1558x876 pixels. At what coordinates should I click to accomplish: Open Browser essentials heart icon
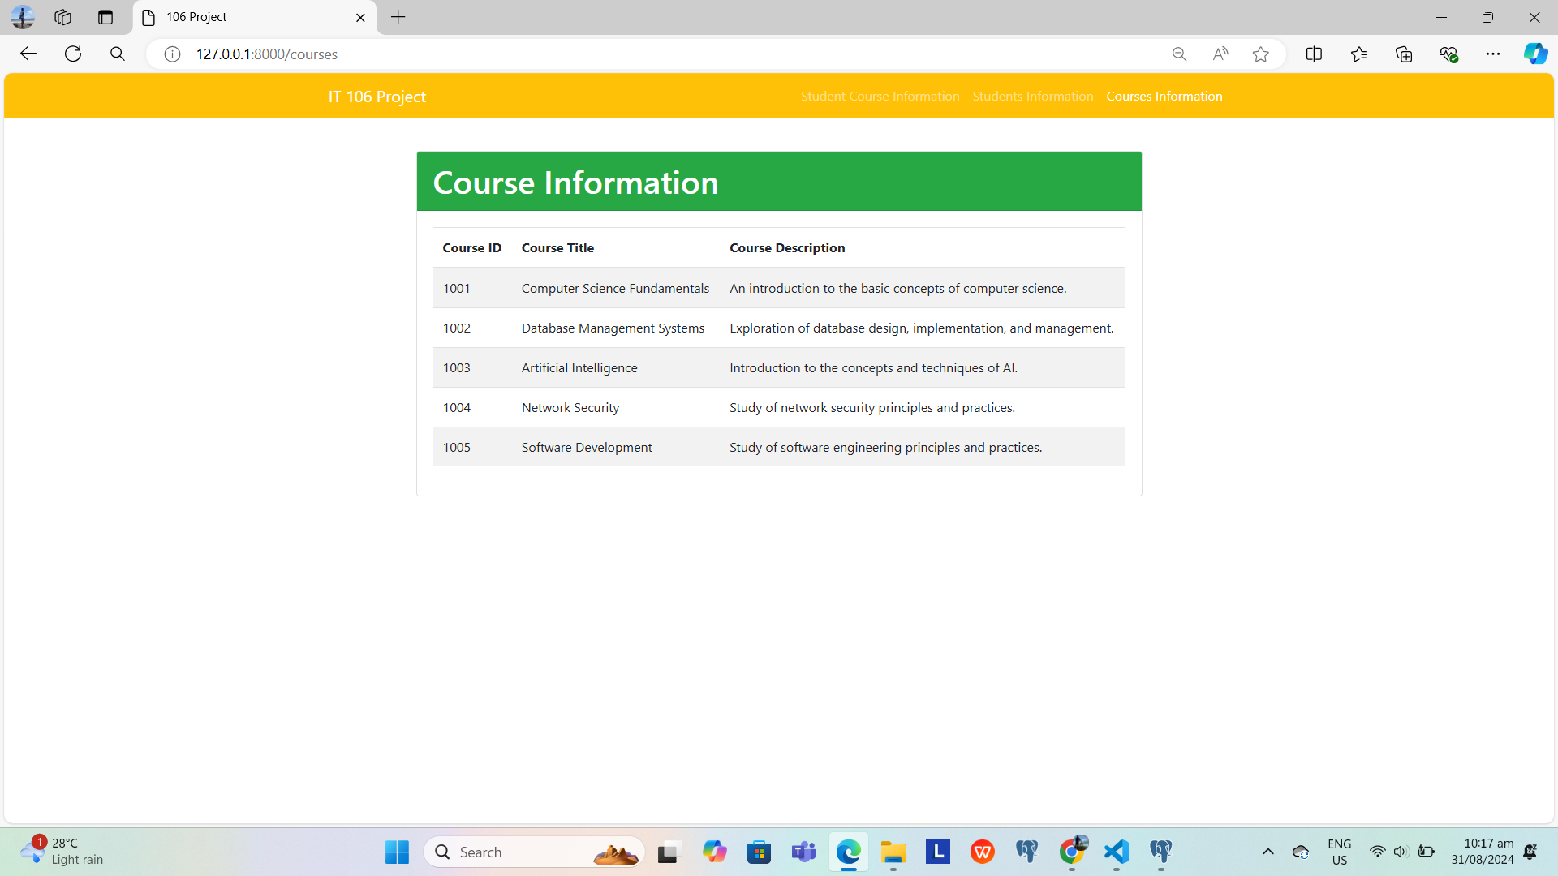1448,54
